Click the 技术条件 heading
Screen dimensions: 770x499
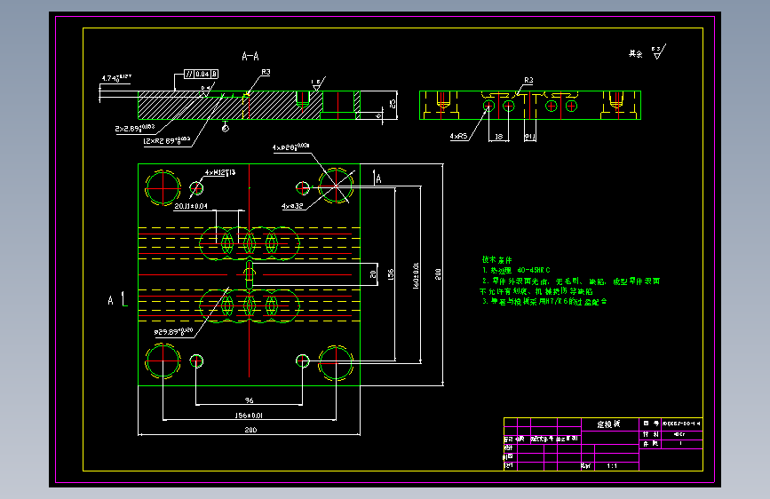point(497,260)
